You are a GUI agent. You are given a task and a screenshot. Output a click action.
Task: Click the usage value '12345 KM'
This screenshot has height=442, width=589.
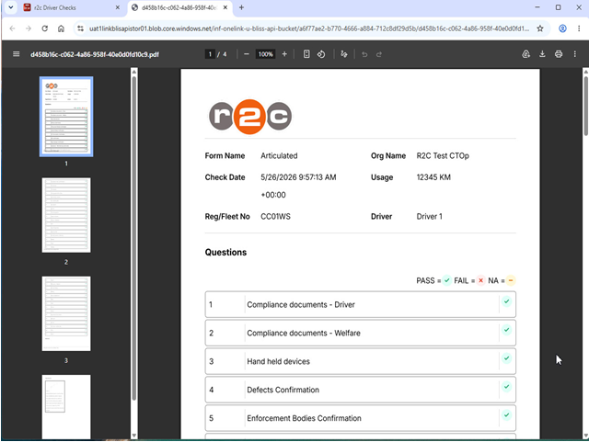pos(433,177)
